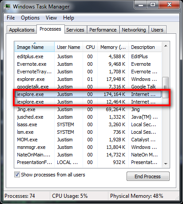Select the googletalk.exe process
The height and width of the screenshot is (204, 183).
point(88,87)
